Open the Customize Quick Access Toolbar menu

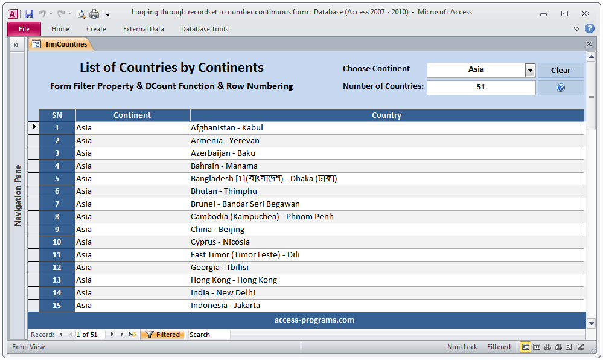click(107, 14)
